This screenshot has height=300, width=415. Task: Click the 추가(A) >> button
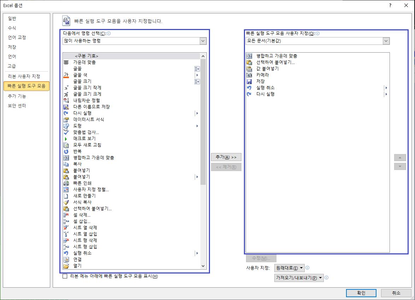click(226, 157)
